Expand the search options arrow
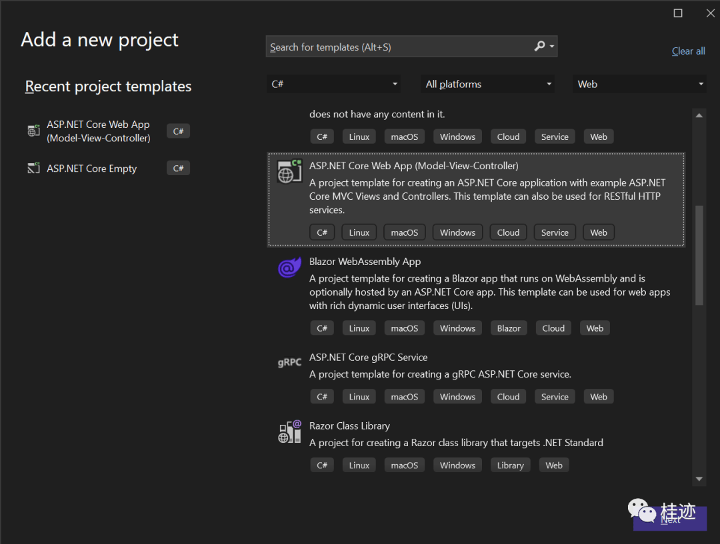Image resolution: width=720 pixels, height=544 pixels. click(552, 47)
